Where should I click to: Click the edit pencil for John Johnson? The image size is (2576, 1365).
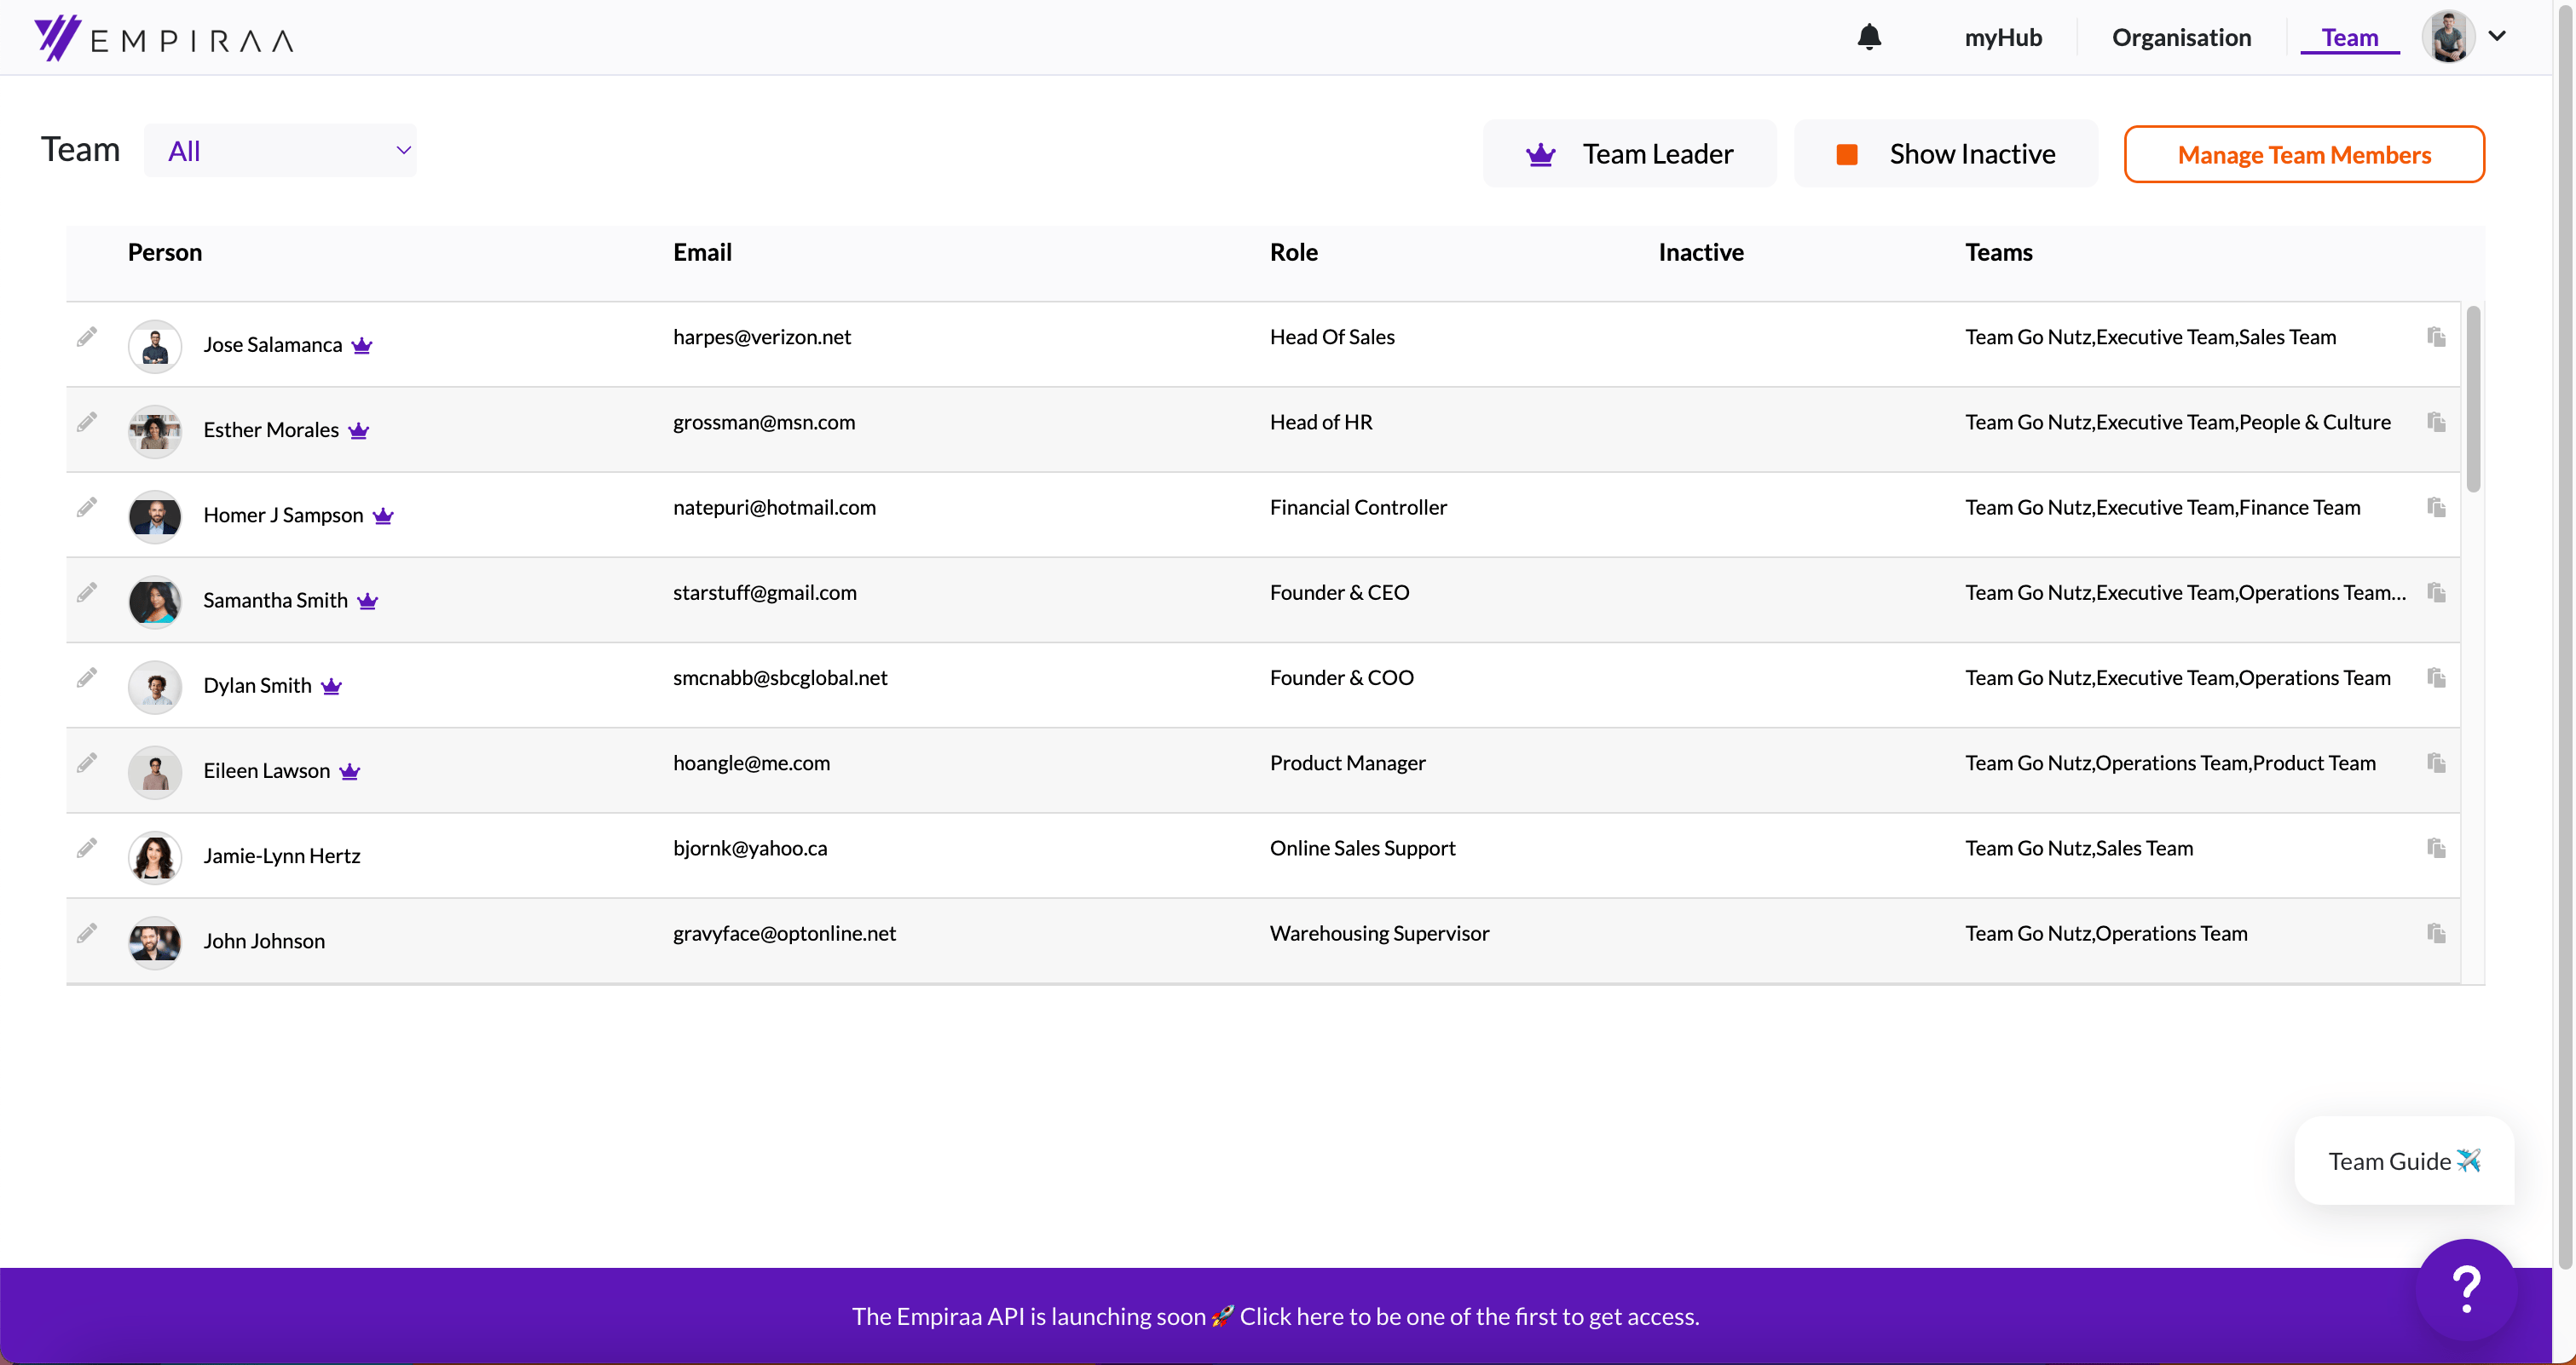click(87, 933)
